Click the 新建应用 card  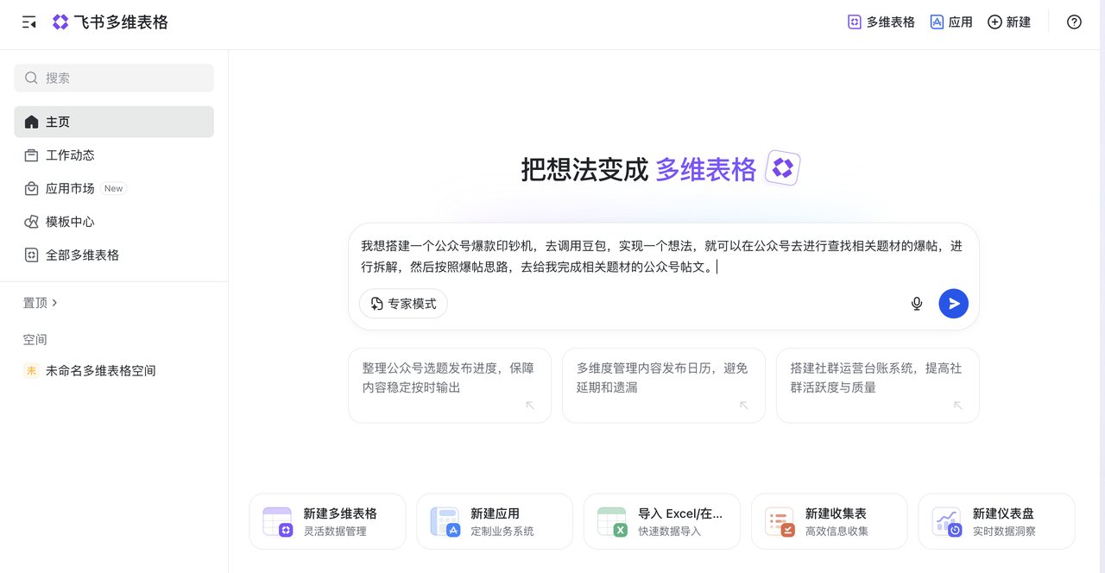[495, 521]
